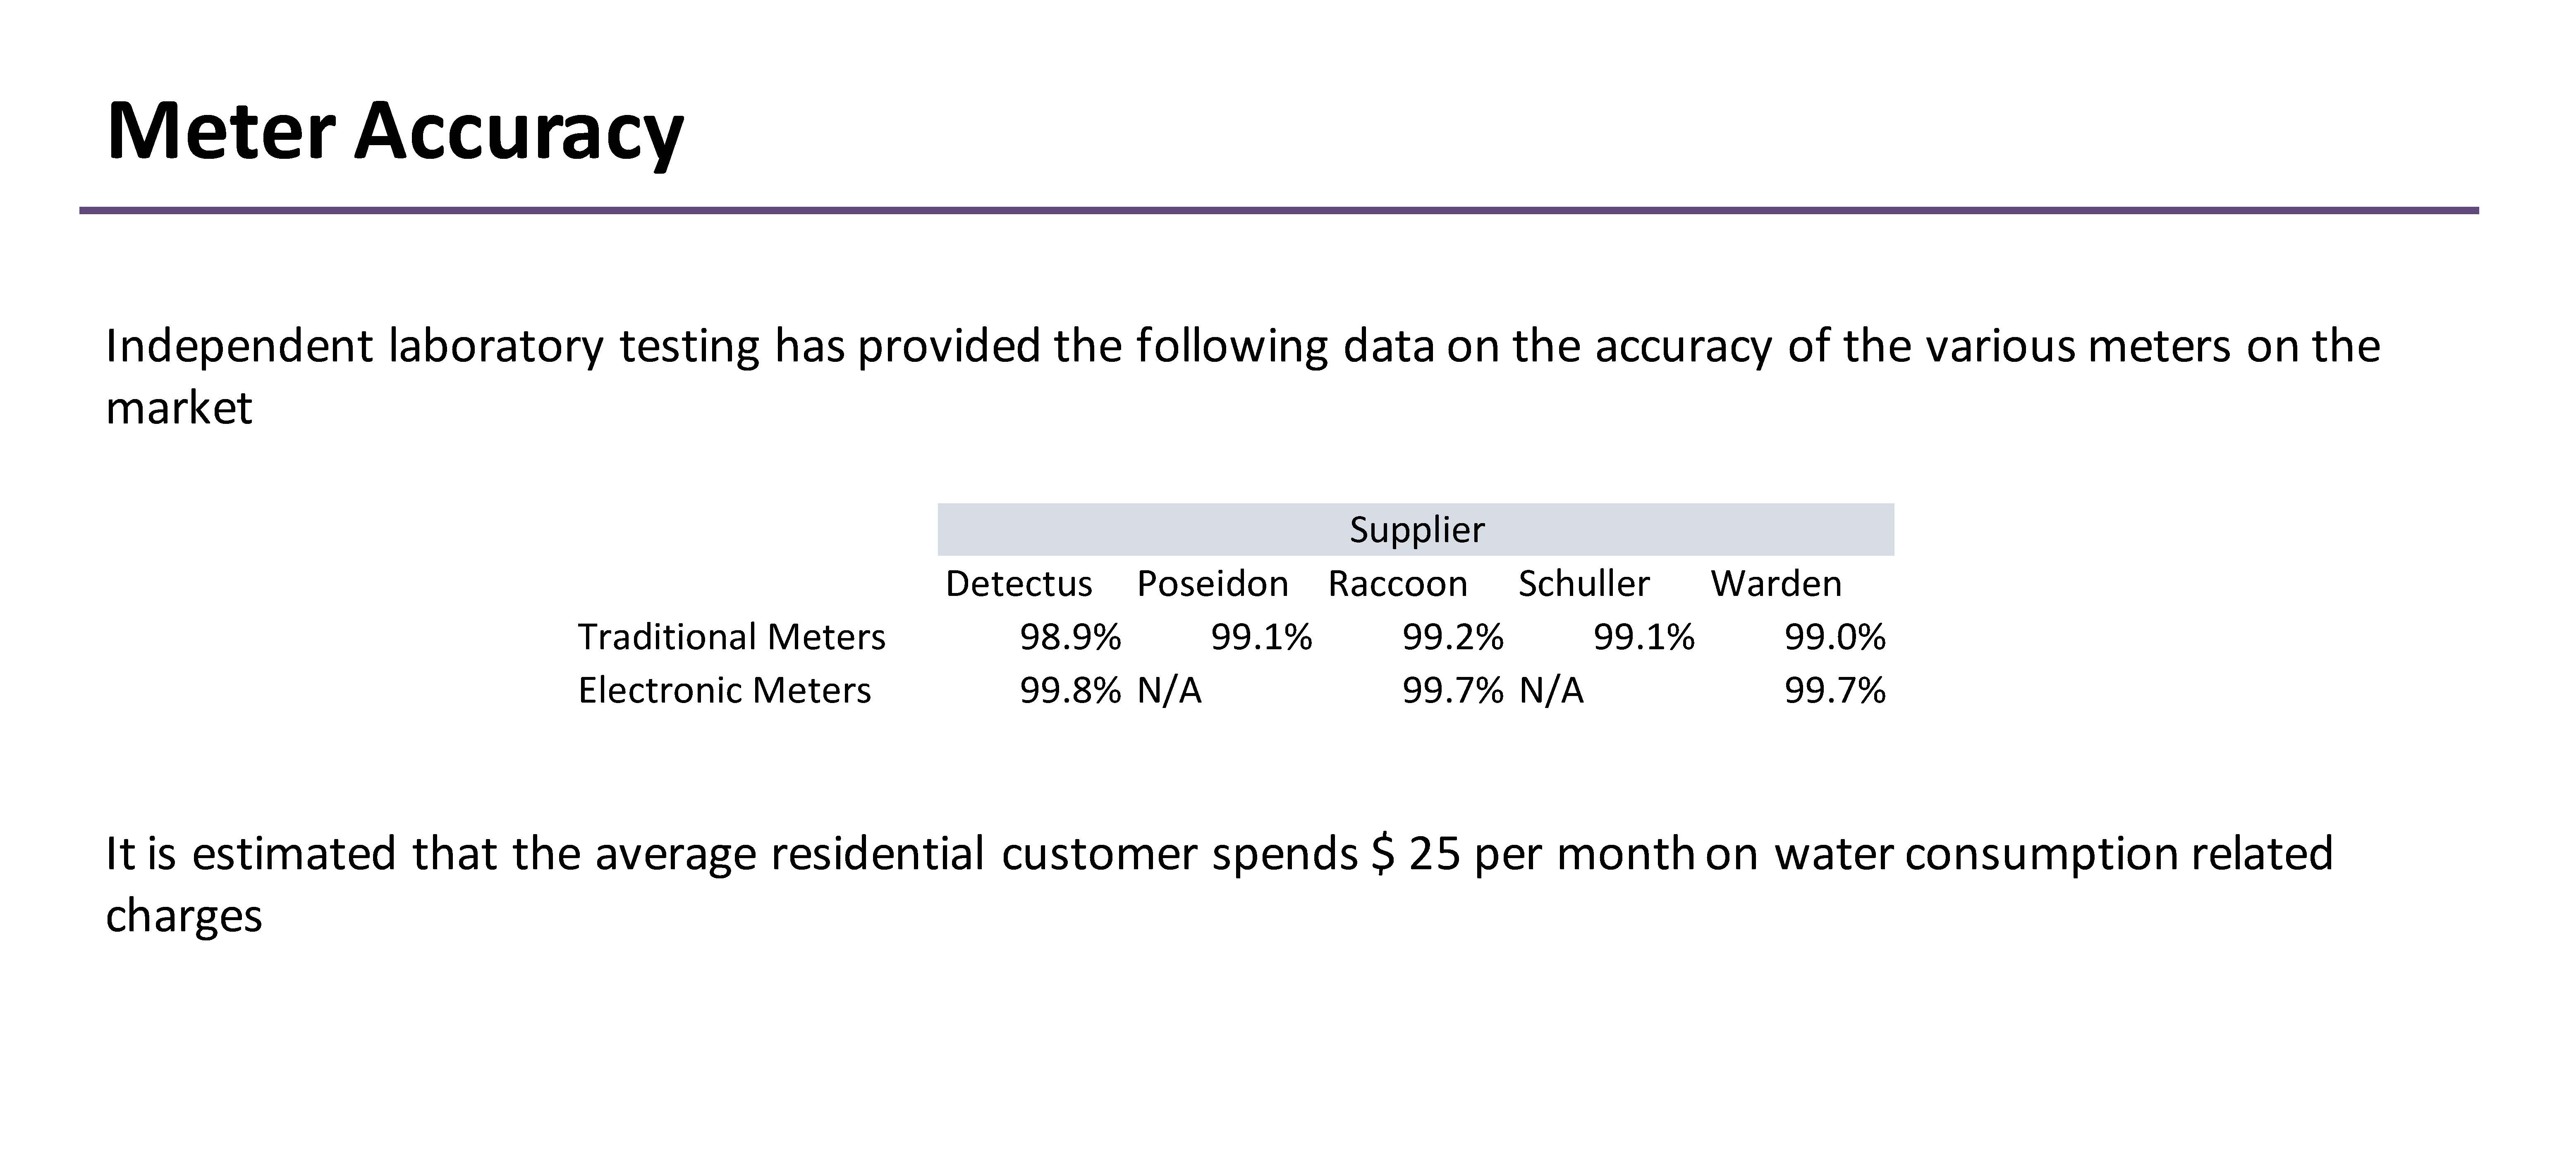The height and width of the screenshot is (1167, 2576).
Task: Click the purple horizontal divider line
Action: (x=1278, y=211)
